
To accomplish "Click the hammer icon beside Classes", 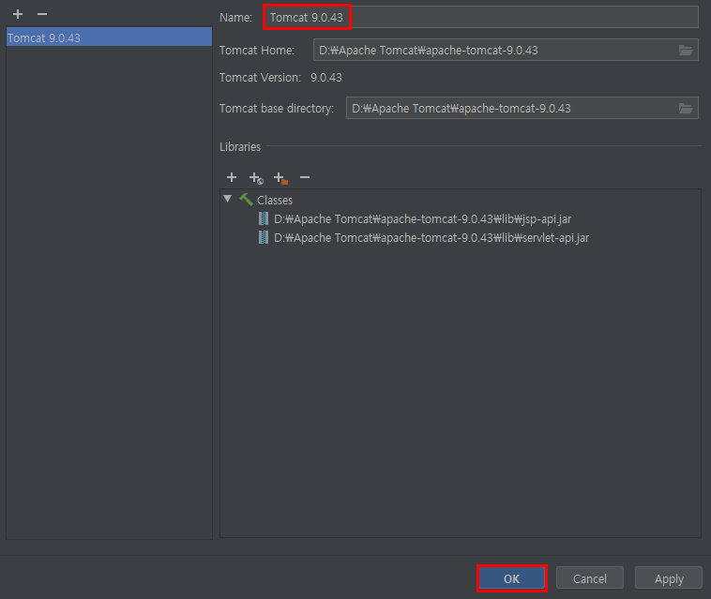I will (246, 200).
